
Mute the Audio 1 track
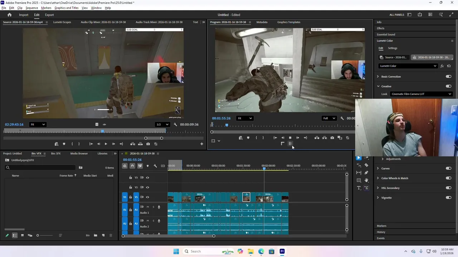click(147, 207)
